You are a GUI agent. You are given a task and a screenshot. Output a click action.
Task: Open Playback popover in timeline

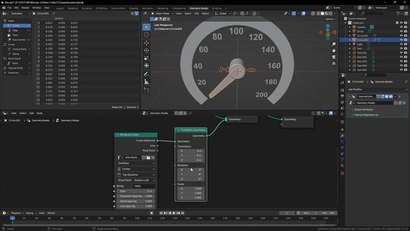click(17, 213)
